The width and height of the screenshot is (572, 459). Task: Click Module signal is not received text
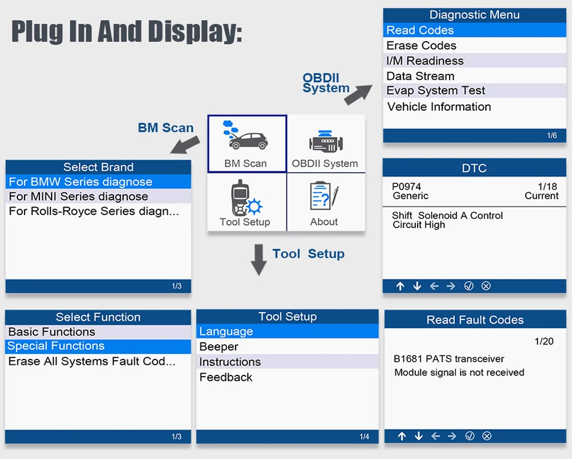point(459,373)
